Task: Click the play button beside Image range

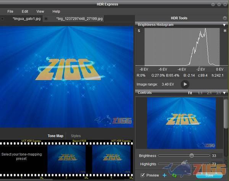Action: coord(185,84)
